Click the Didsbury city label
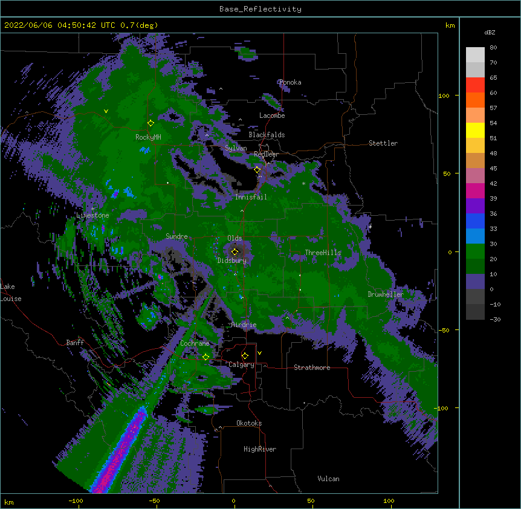This screenshot has height=509, width=521. pos(232,261)
